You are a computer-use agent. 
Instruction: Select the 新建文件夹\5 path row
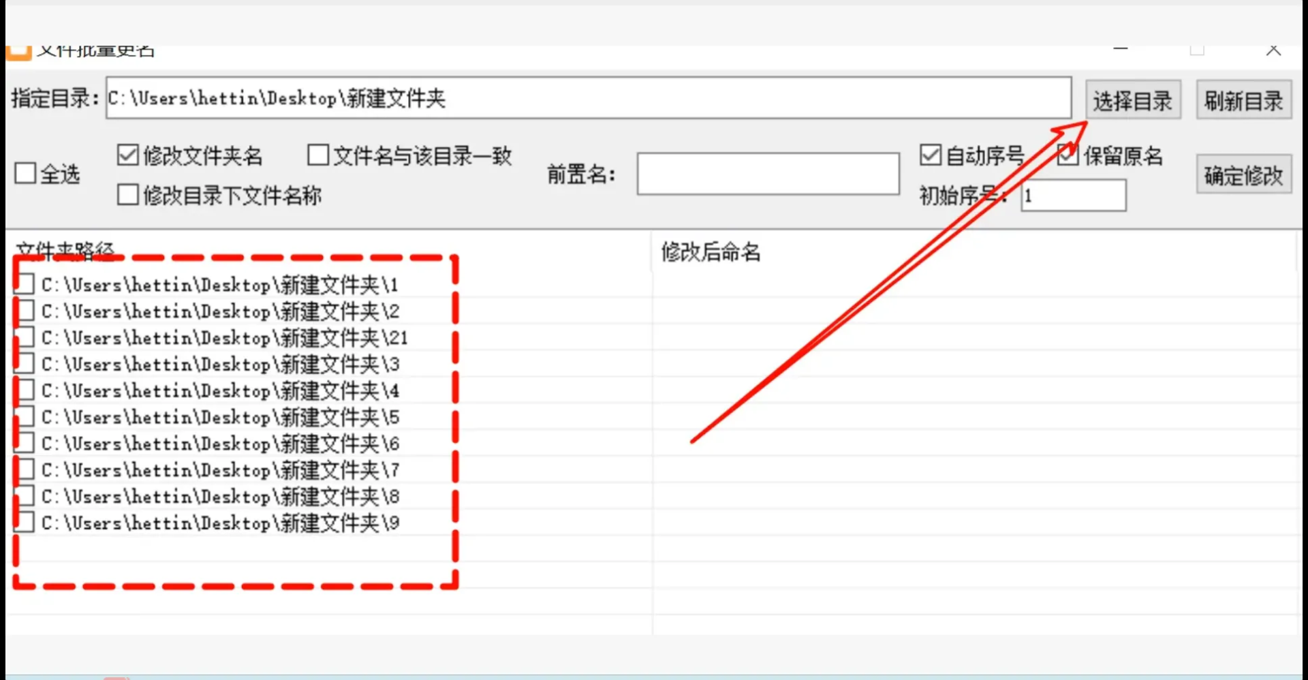[218, 416]
